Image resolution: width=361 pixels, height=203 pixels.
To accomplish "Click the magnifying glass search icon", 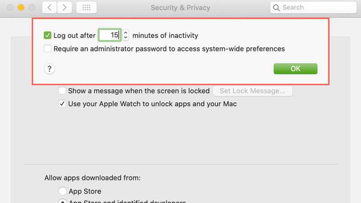I will point(276,8).
